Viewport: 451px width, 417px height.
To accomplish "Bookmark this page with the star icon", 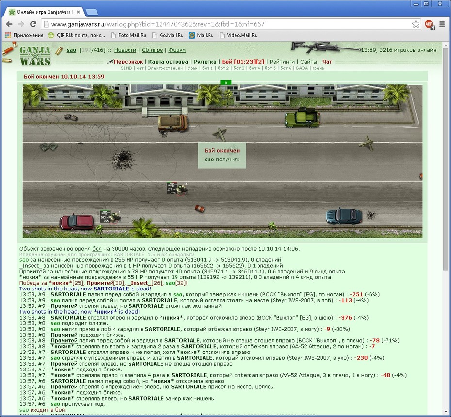I will (x=416, y=24).
